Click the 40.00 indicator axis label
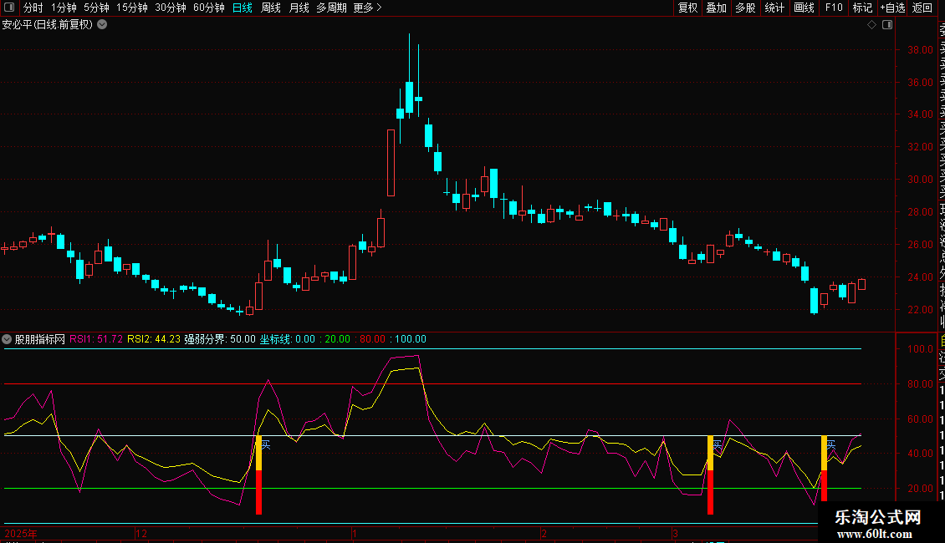945x543 pixels. click(920, 454)
